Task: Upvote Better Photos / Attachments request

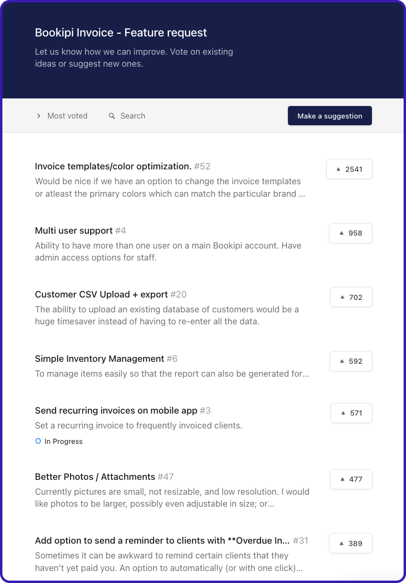Action: click(351, 479)
